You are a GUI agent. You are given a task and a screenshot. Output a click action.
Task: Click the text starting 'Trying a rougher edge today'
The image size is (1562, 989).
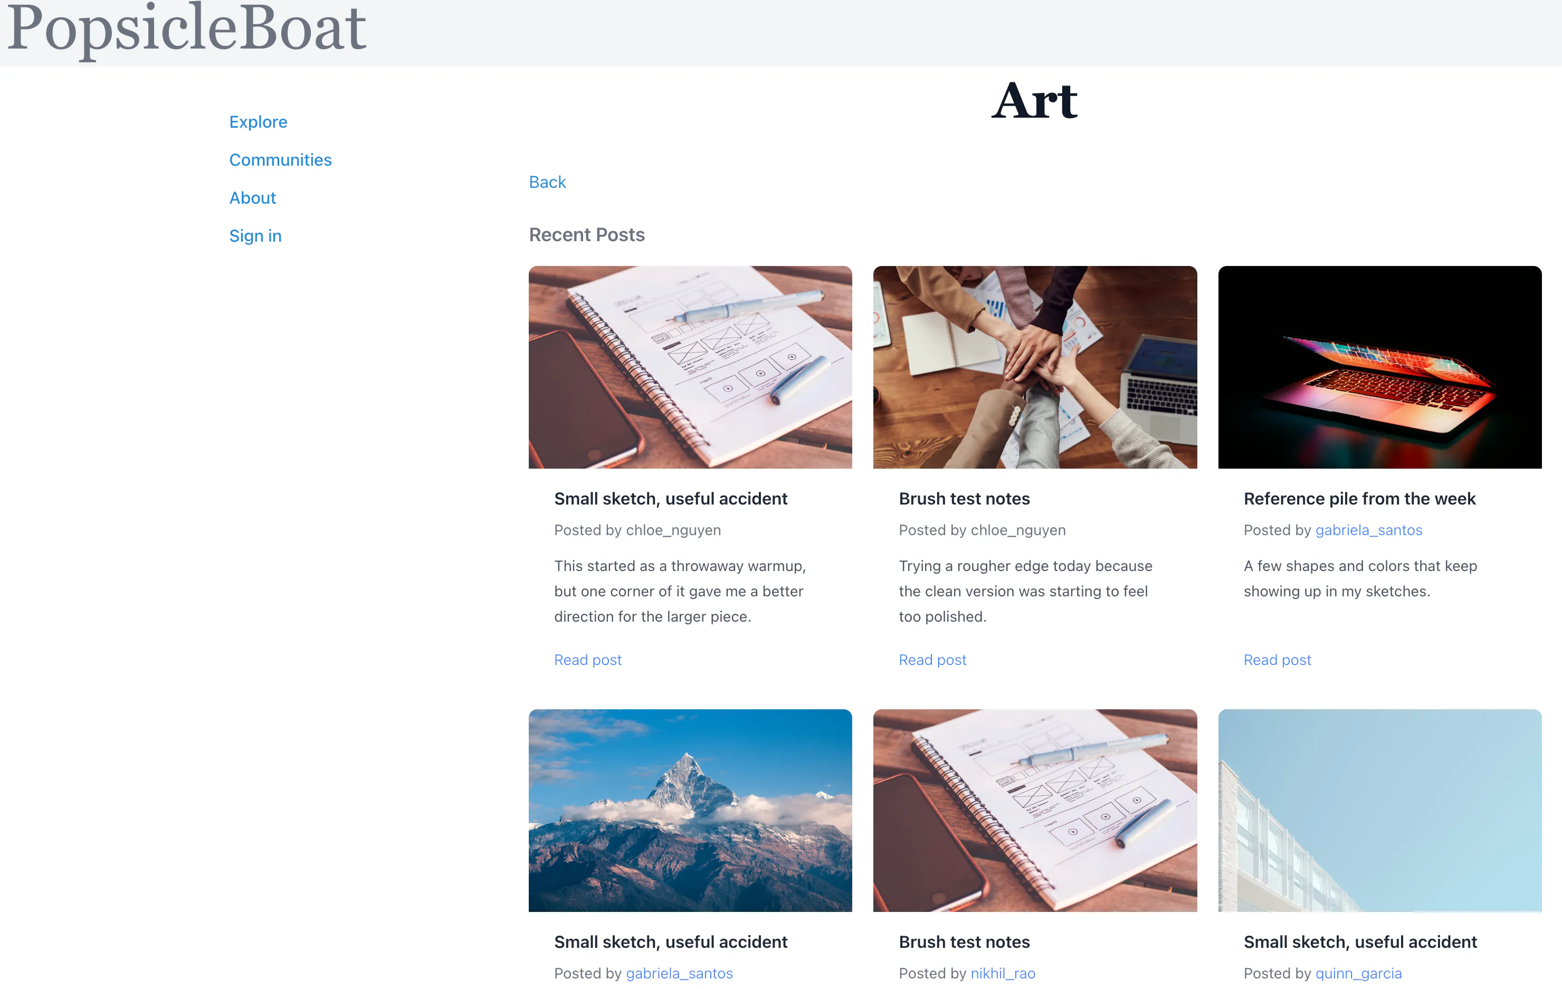1025,591
